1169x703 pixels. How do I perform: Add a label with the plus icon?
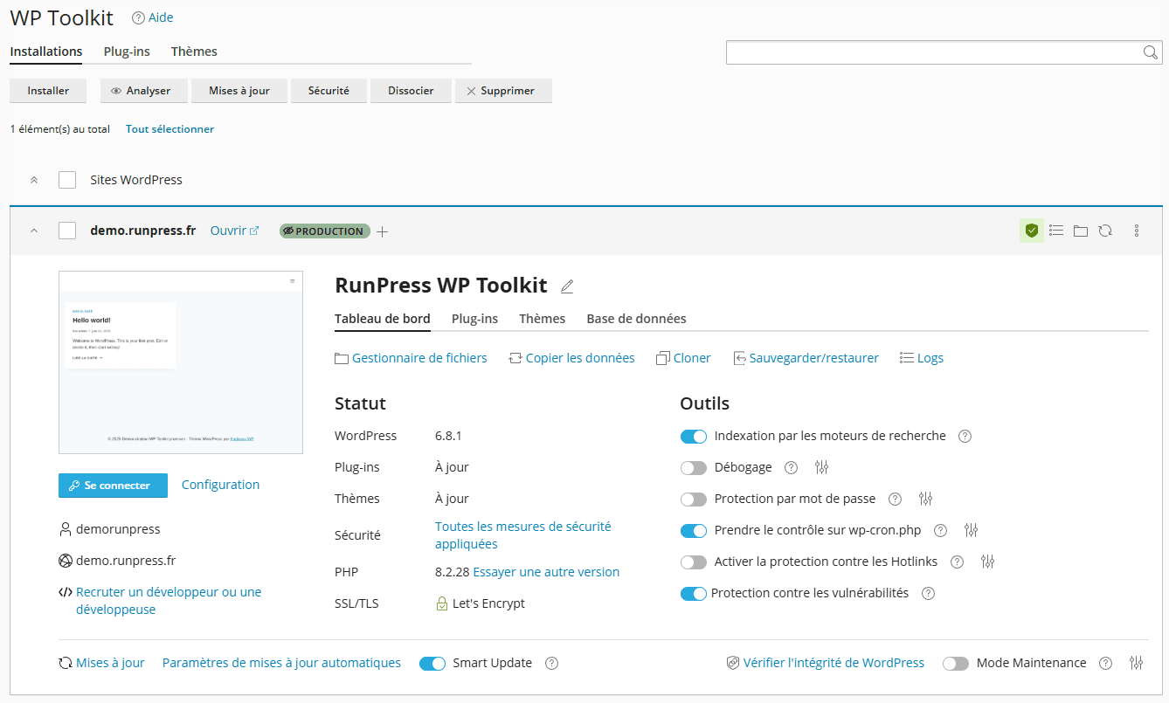point(382,231)
